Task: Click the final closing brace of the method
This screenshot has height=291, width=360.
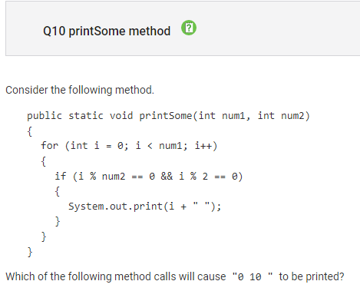Action: tap(30, 252)
